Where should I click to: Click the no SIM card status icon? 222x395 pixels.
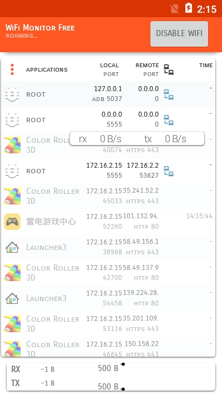(174, 9)
